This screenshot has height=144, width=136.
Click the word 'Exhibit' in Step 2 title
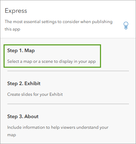tap(32, 83)
